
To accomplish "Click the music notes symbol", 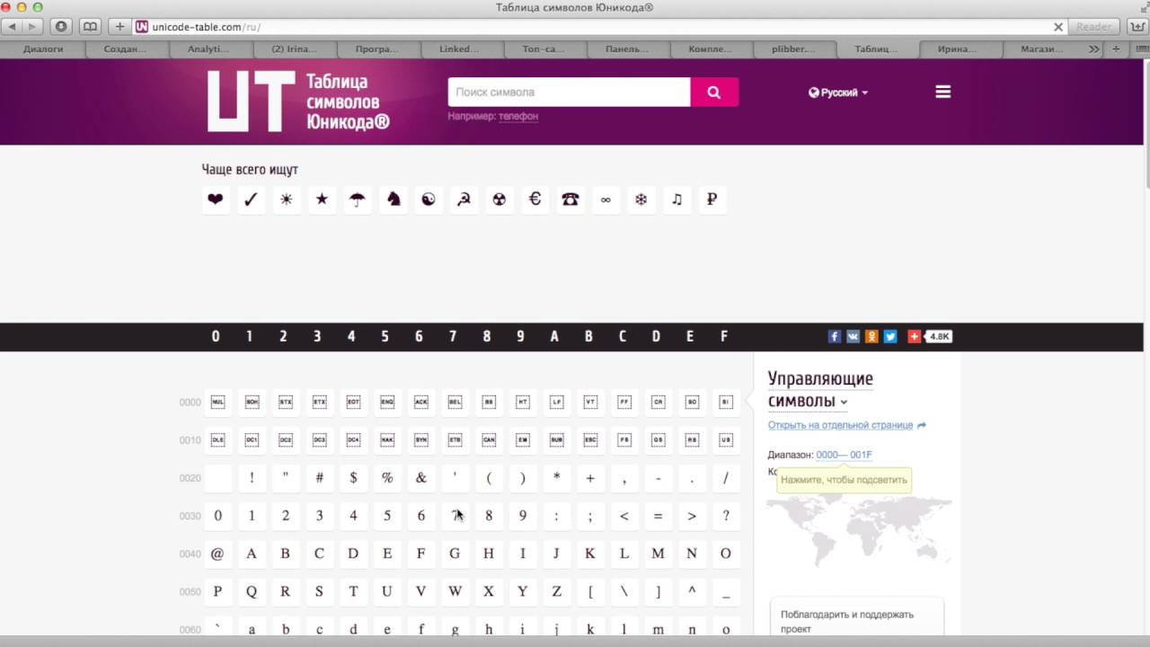I will pos(677,199).
